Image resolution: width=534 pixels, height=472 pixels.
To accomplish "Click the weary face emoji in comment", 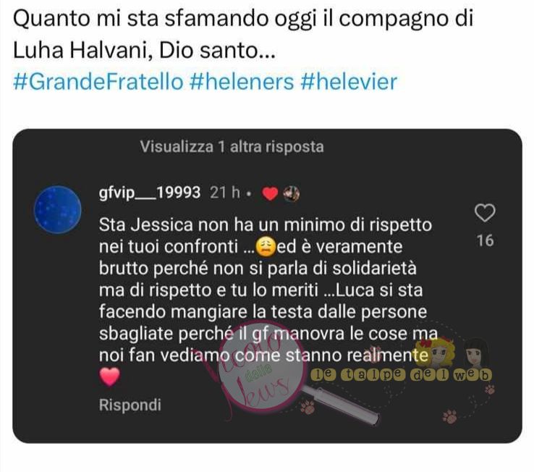I will [265, 247].
